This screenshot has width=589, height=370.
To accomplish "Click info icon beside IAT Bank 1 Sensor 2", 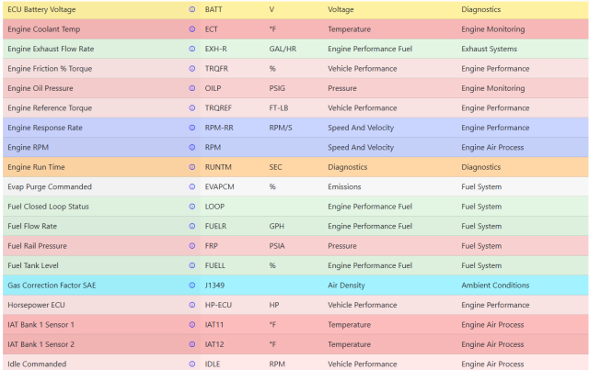I will click(192, 344).
